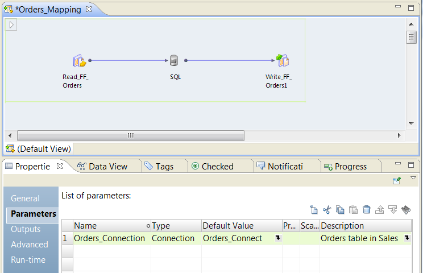Screen dimensions: 423x273
Task: Go to the Run-time properties section
Action: [x=30, y=260]
